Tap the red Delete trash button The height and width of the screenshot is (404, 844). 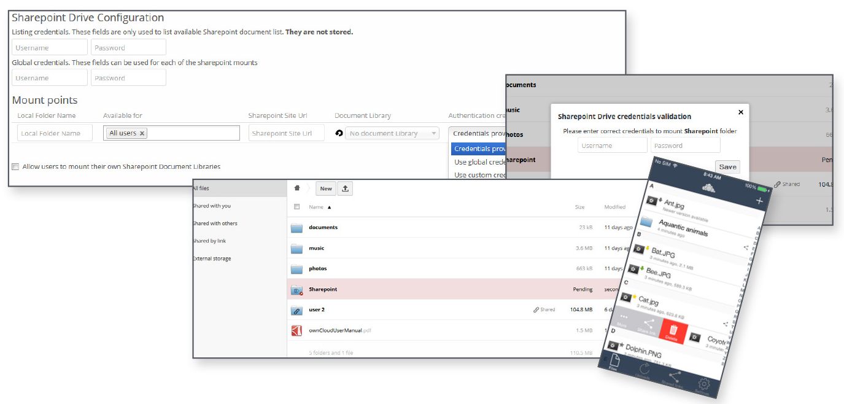click(x=672, y=332)
